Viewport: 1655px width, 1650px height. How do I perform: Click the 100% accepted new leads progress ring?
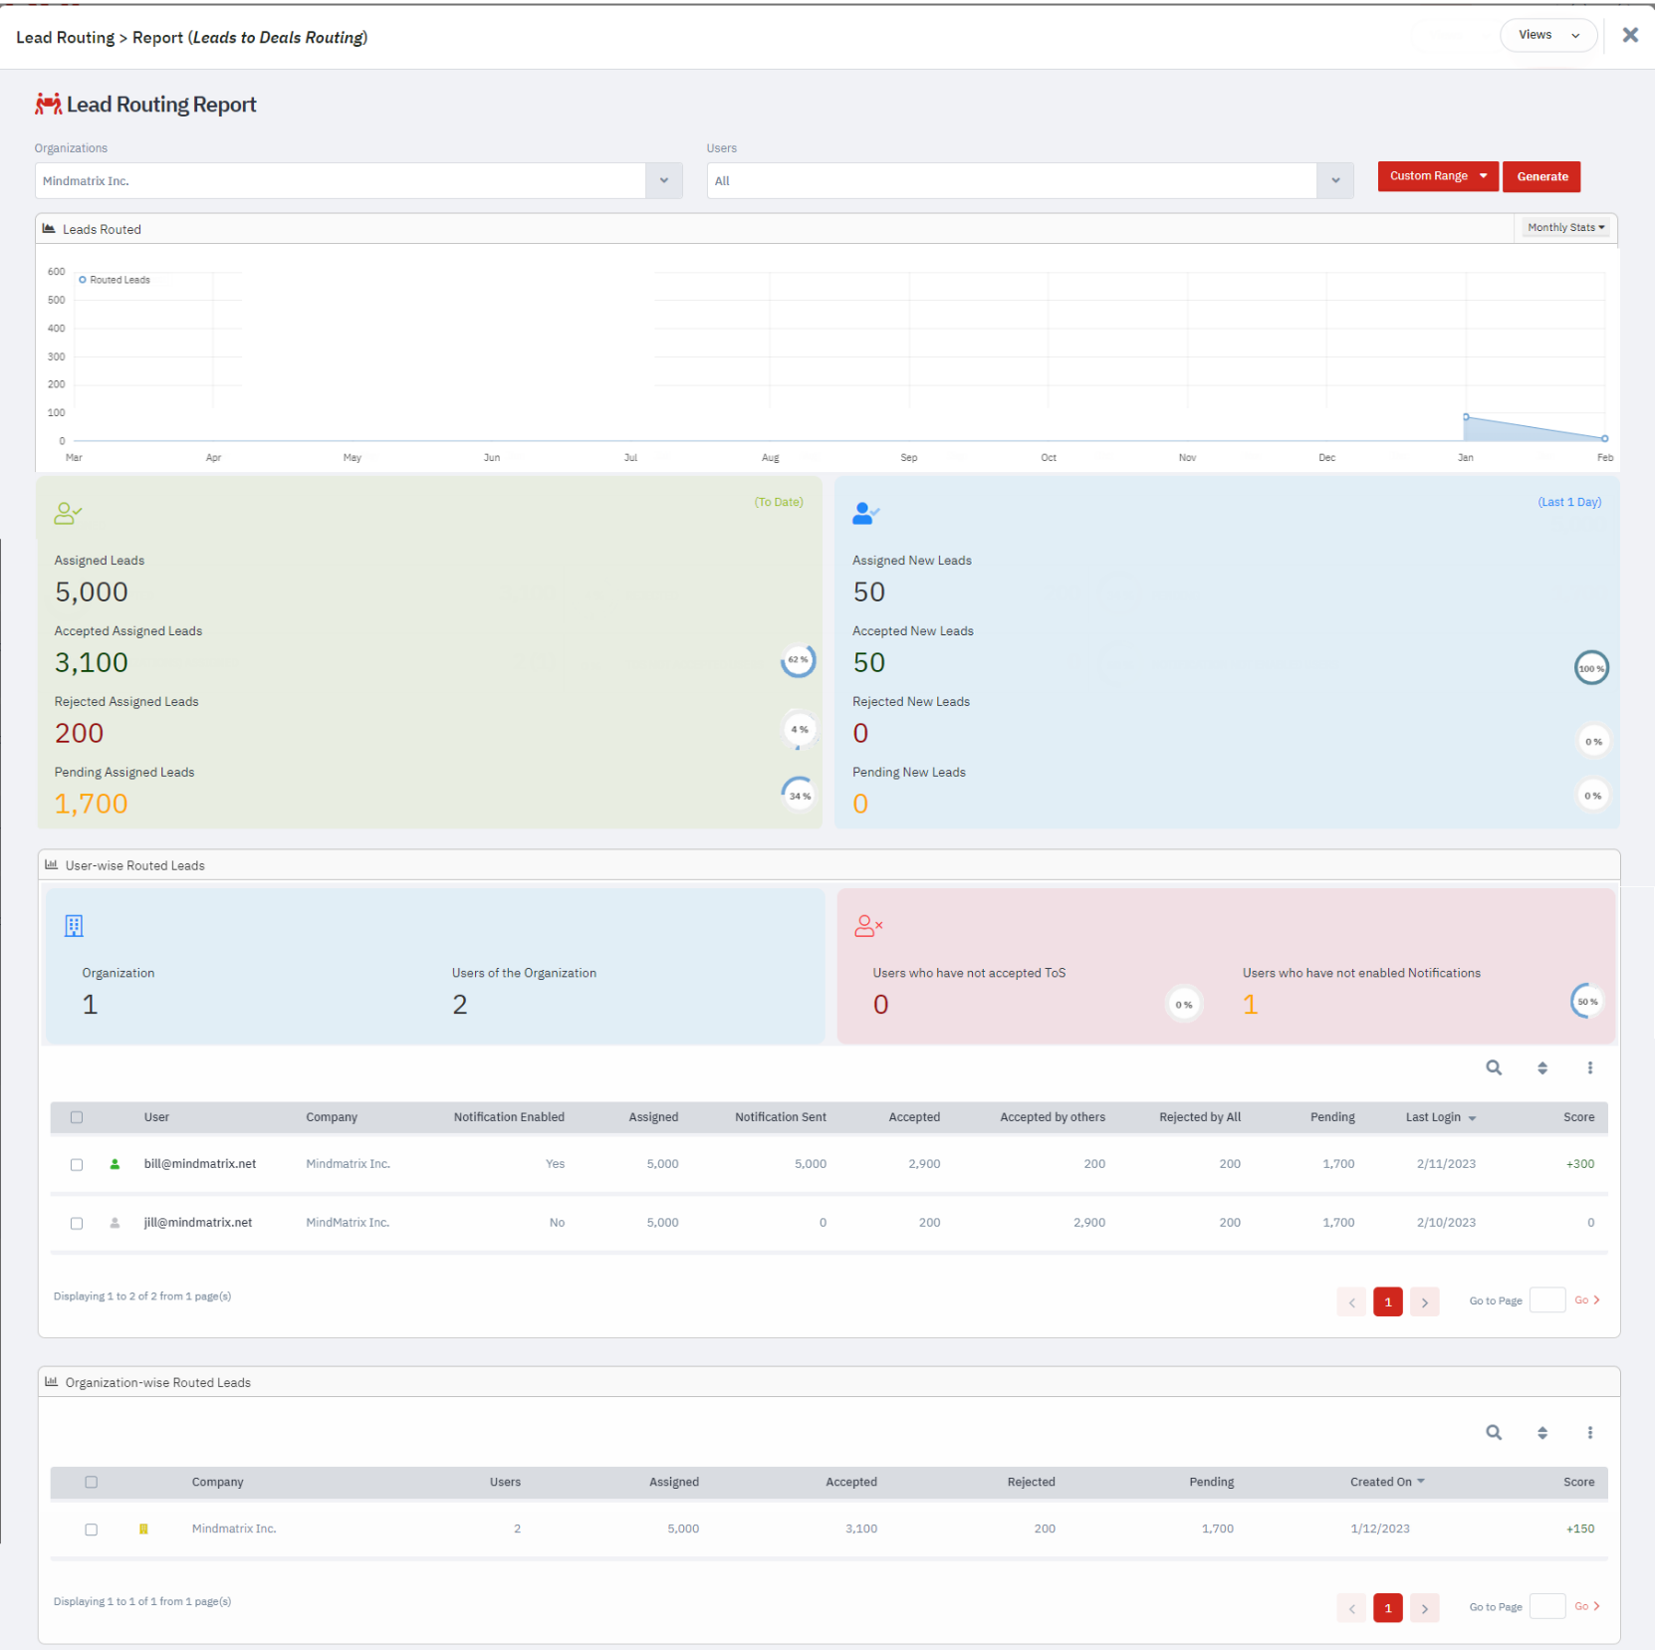[x=1591, y=667]
